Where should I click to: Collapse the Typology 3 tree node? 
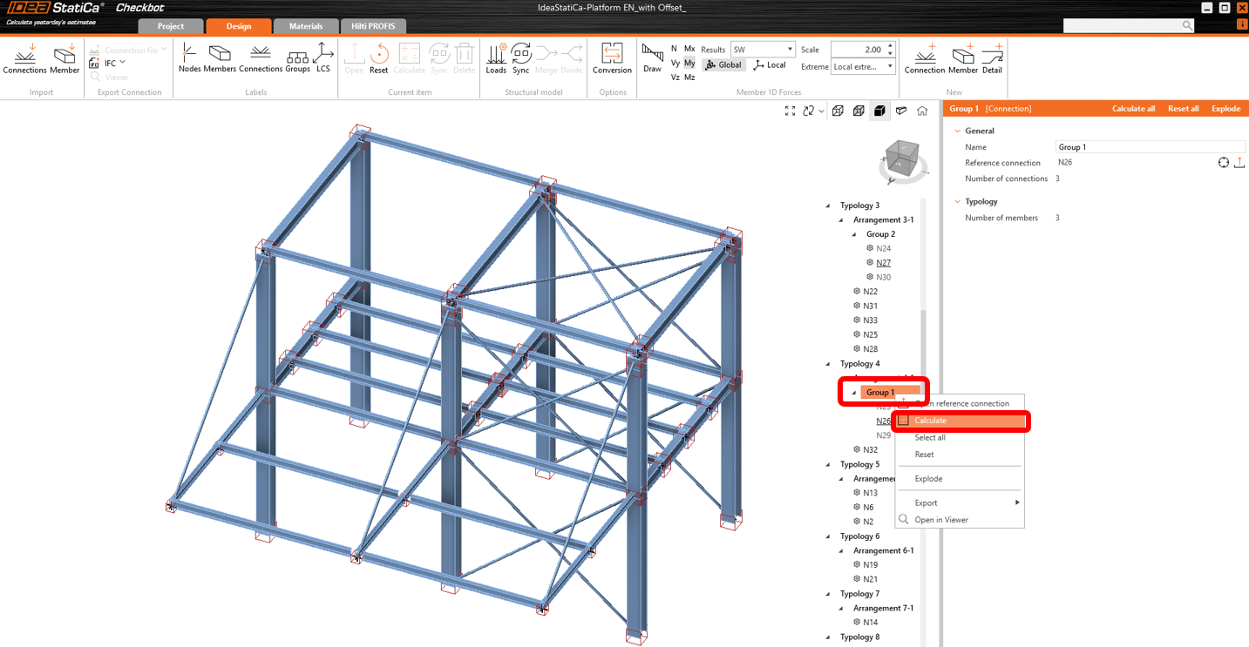pyautogui.click(x=828, y=206)
